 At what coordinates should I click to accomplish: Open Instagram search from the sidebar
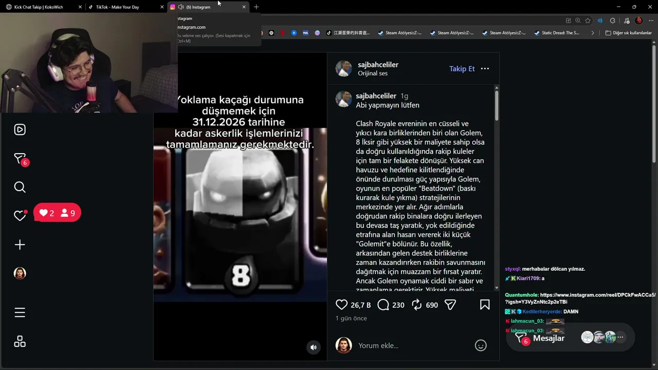click(x=20, y=187)
